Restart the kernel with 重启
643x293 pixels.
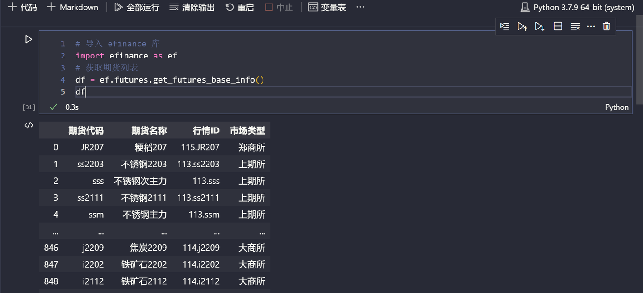point(239,7)
